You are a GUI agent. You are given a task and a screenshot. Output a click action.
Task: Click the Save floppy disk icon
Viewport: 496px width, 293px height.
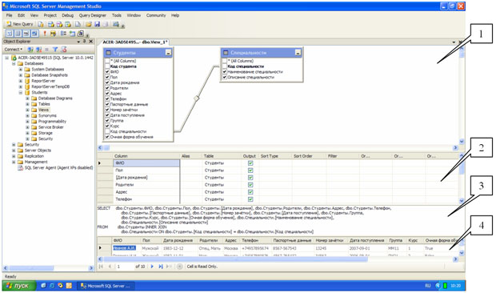coord(97,24)
